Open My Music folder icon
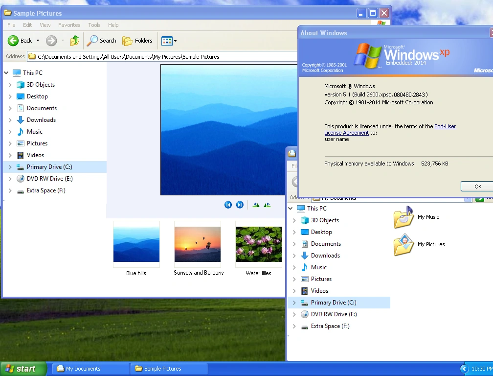The width and height of the screenshot is (493, 376). 403,217
